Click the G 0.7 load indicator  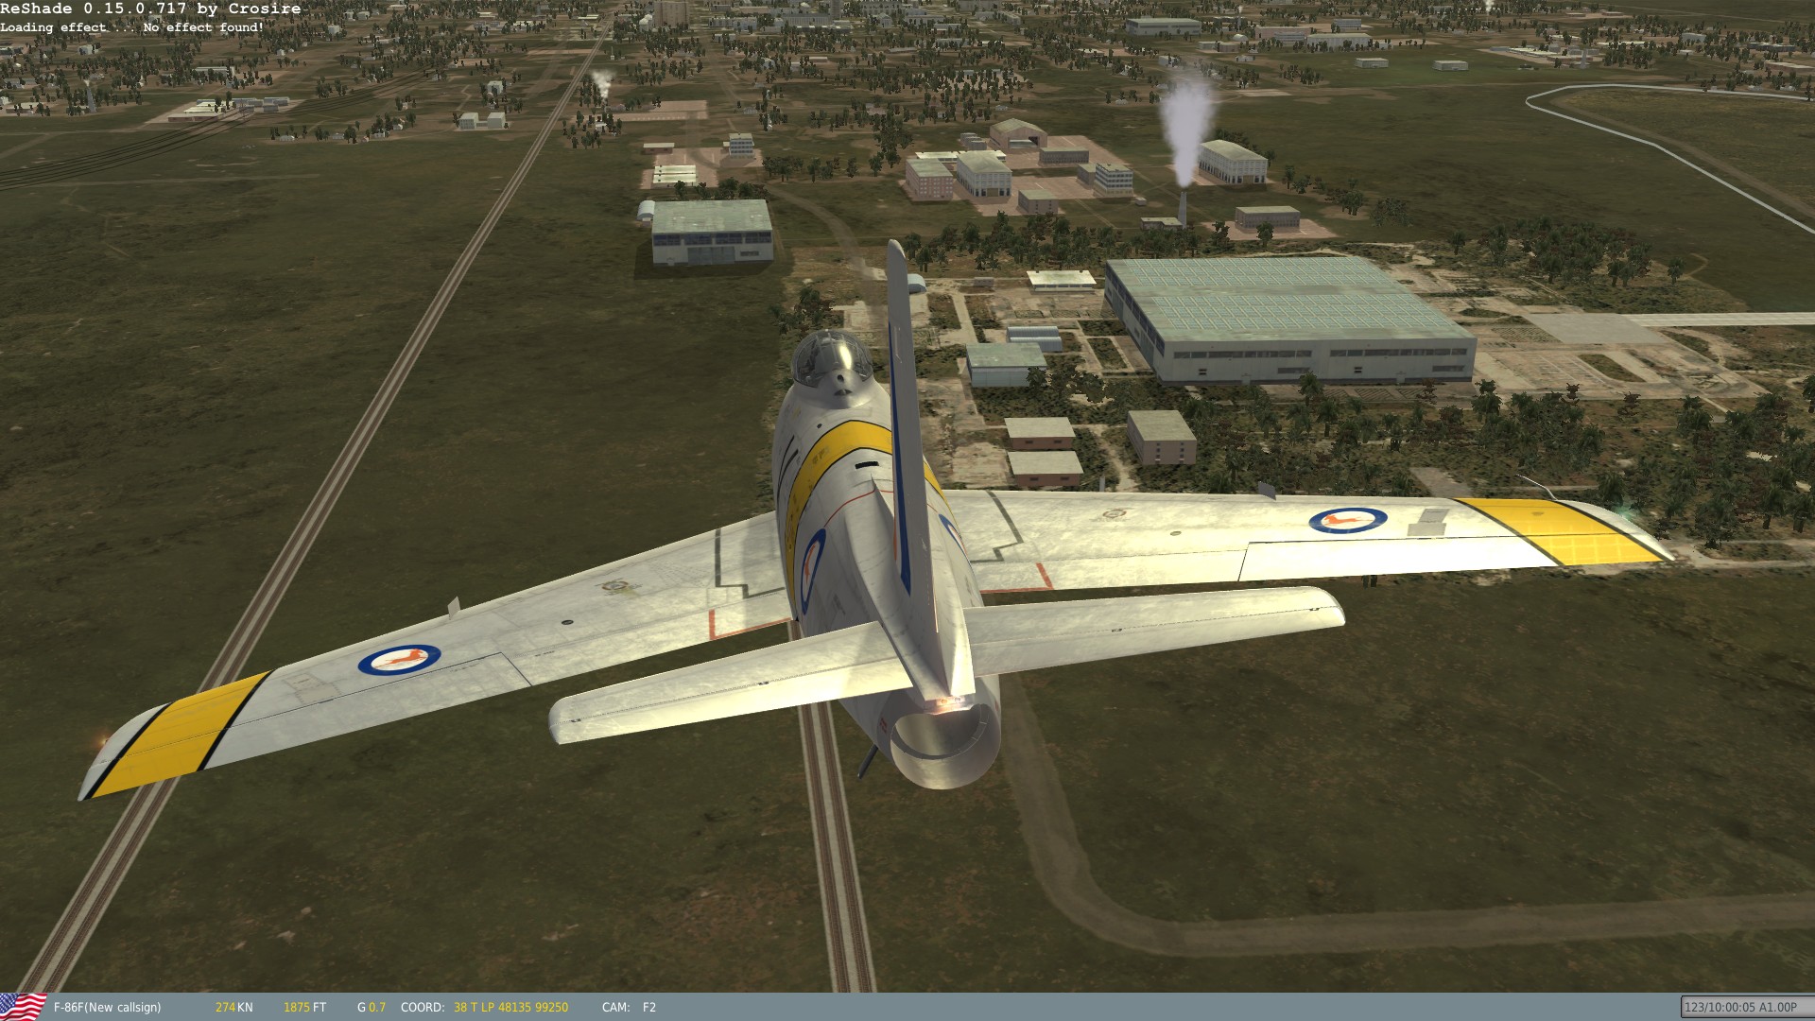[x=372, y=1008]
